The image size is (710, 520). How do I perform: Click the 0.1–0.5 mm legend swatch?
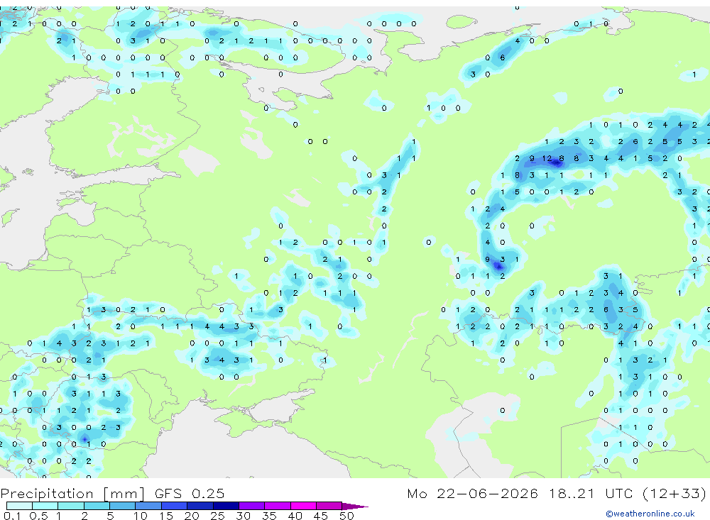19,506
